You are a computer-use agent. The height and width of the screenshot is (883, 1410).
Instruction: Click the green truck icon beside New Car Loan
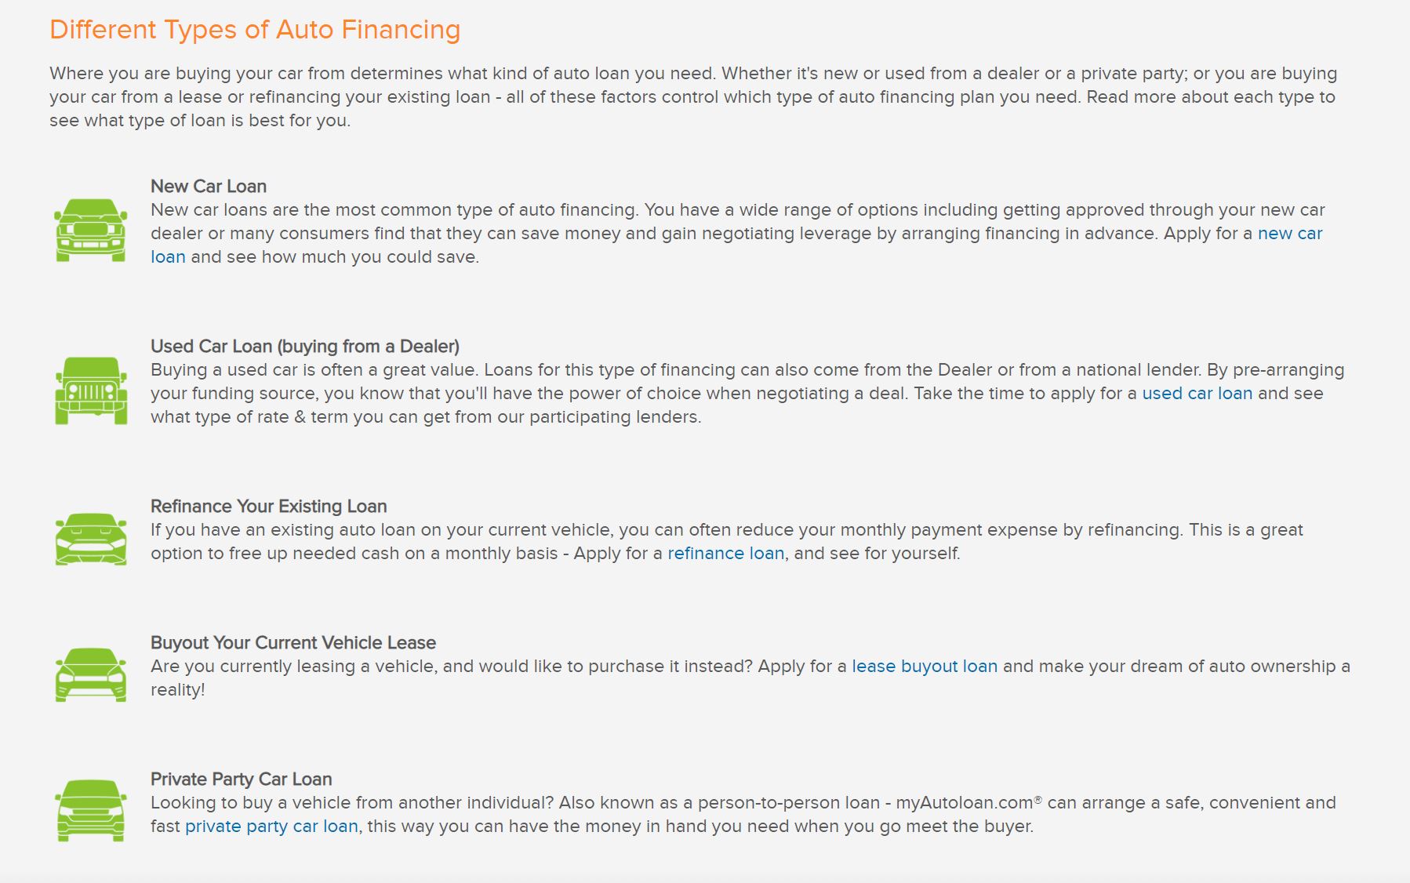91,231
